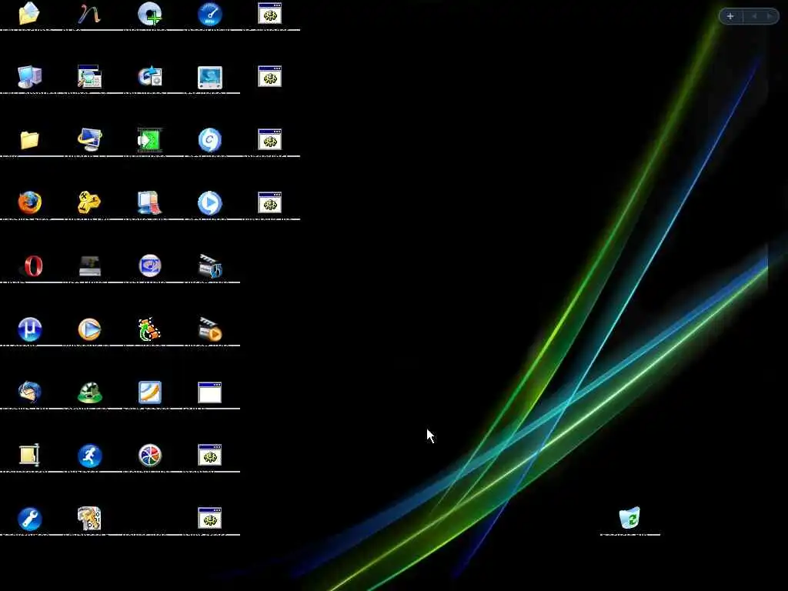Image resolution: width=788 pixels, height=591 pixels.
Task: Launch the yellow hexagon tools icon
Action: (x=89, y=202)
